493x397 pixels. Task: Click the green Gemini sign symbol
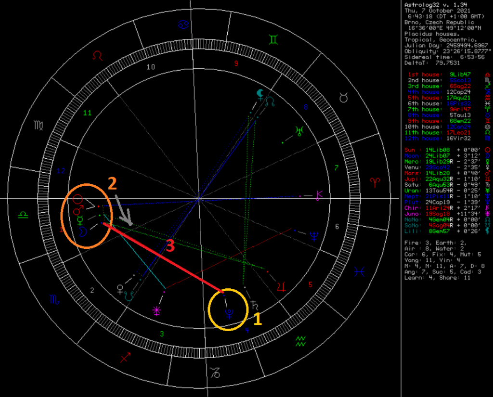[x=273, y=39]
